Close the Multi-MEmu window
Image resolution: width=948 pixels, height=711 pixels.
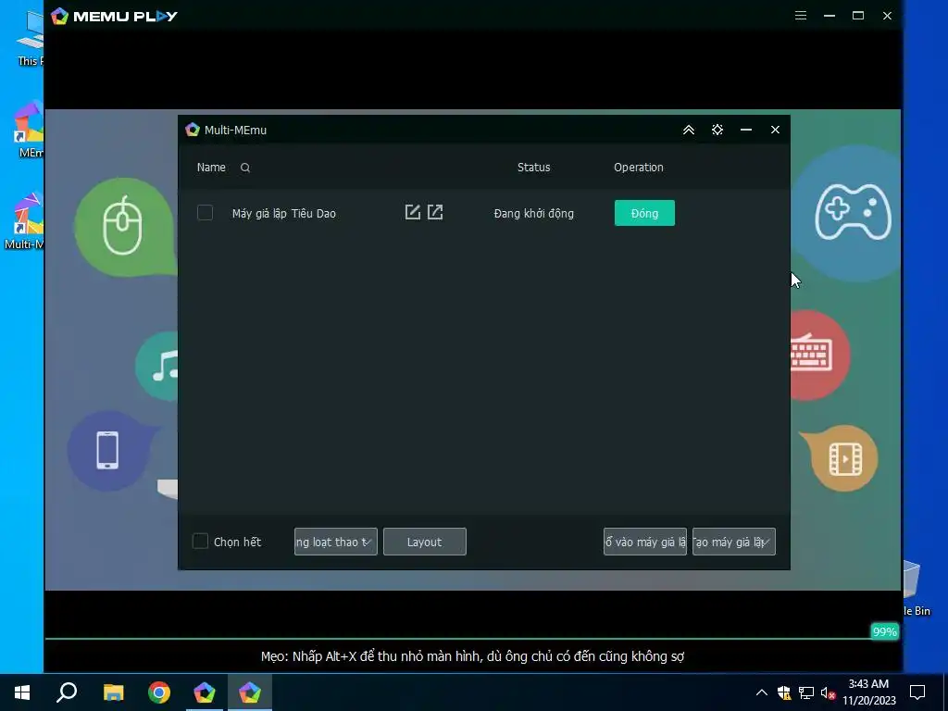[775, 130]
